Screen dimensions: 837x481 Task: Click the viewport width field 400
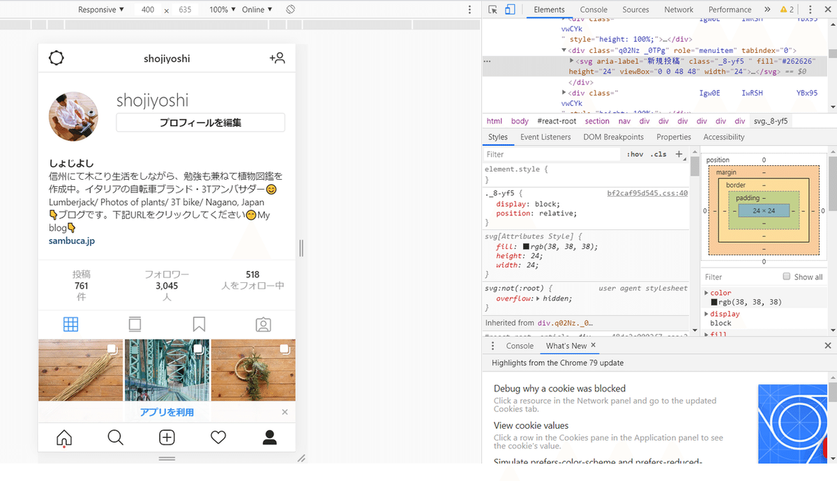point(148,10)
